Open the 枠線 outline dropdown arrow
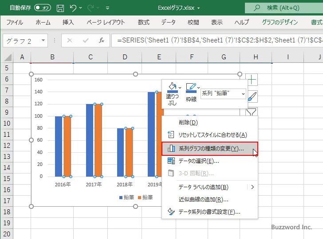 (199, 88)
